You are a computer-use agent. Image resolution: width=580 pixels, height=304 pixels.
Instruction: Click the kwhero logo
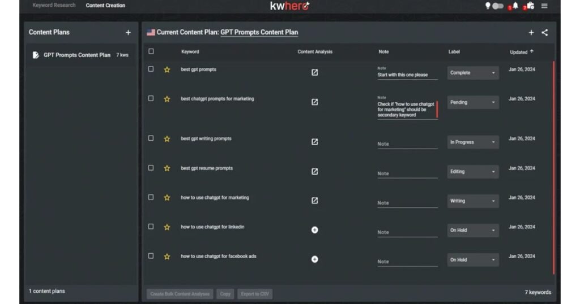coord(290,6)
